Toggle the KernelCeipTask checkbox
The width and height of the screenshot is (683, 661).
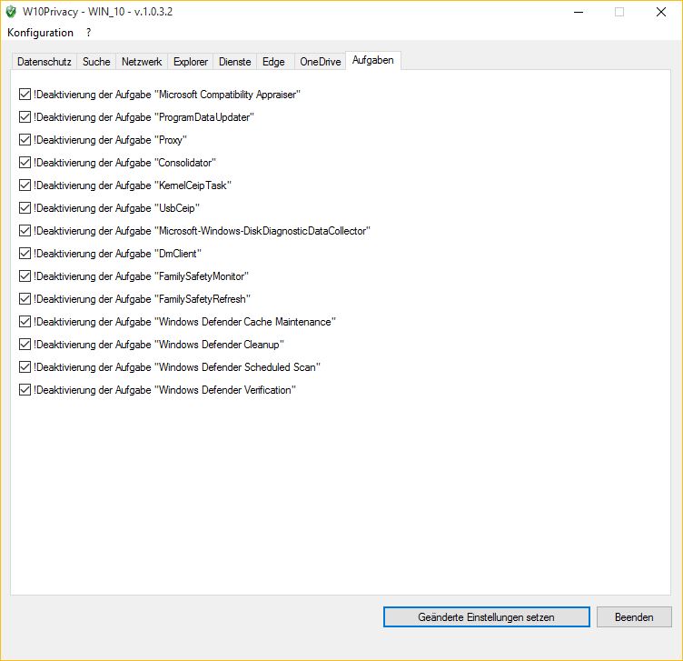[x=25, y=185]
